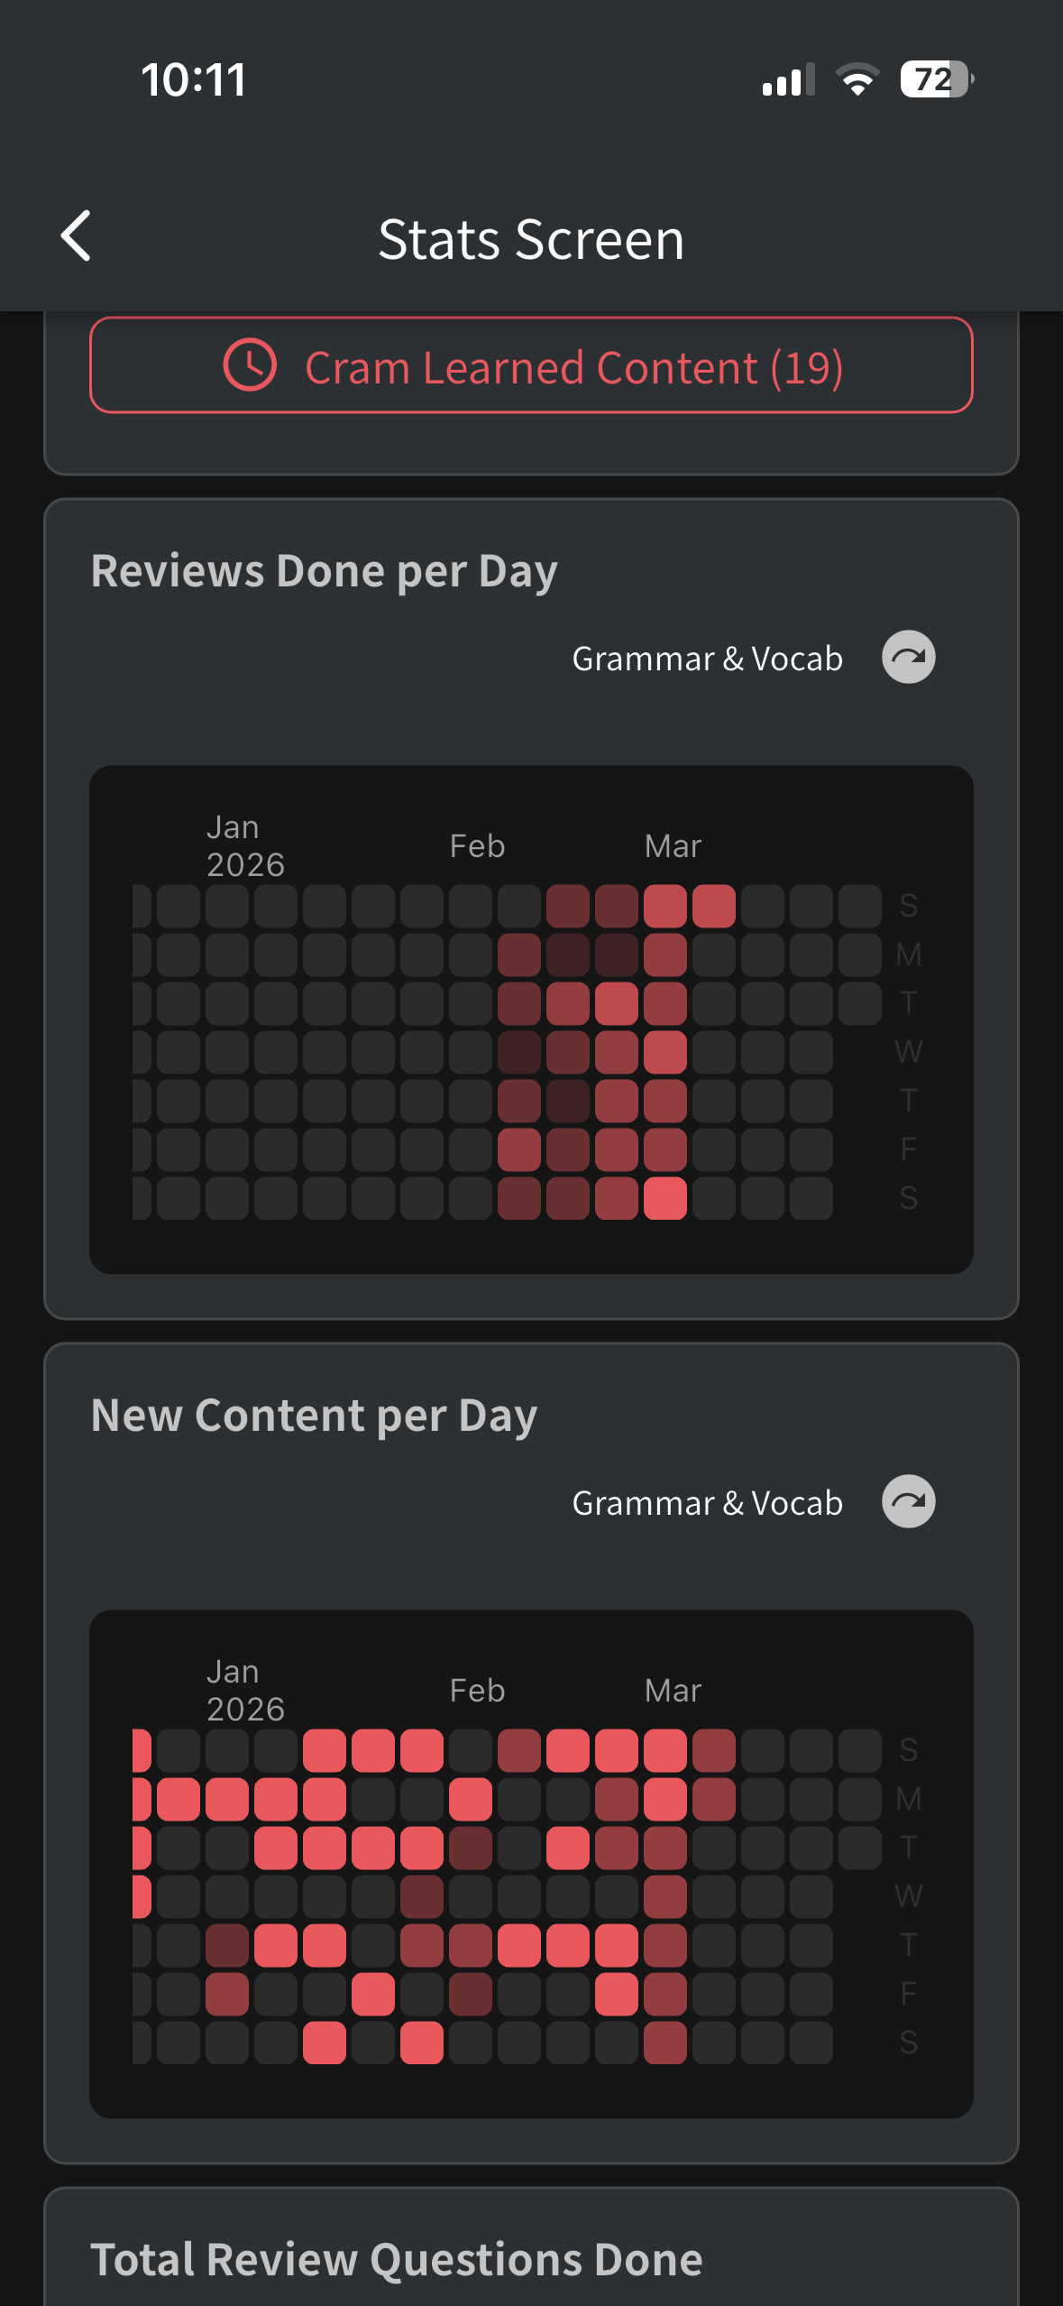1063x2306 pixels.
Task: Go back using the back chevron
Action: click(76, 236)
